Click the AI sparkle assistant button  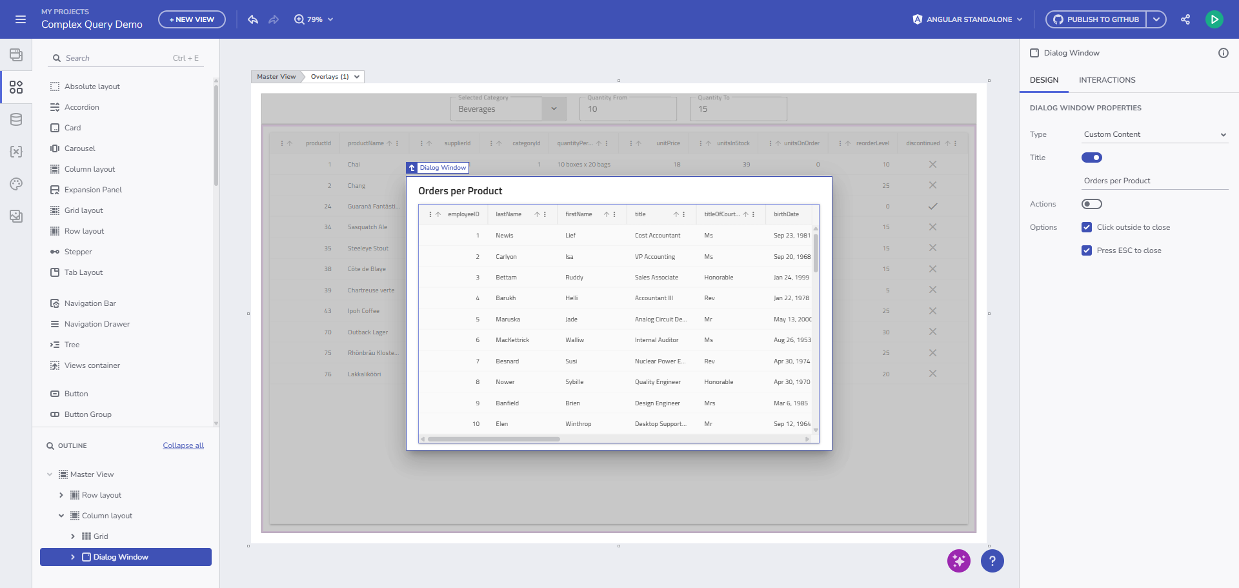958,561
